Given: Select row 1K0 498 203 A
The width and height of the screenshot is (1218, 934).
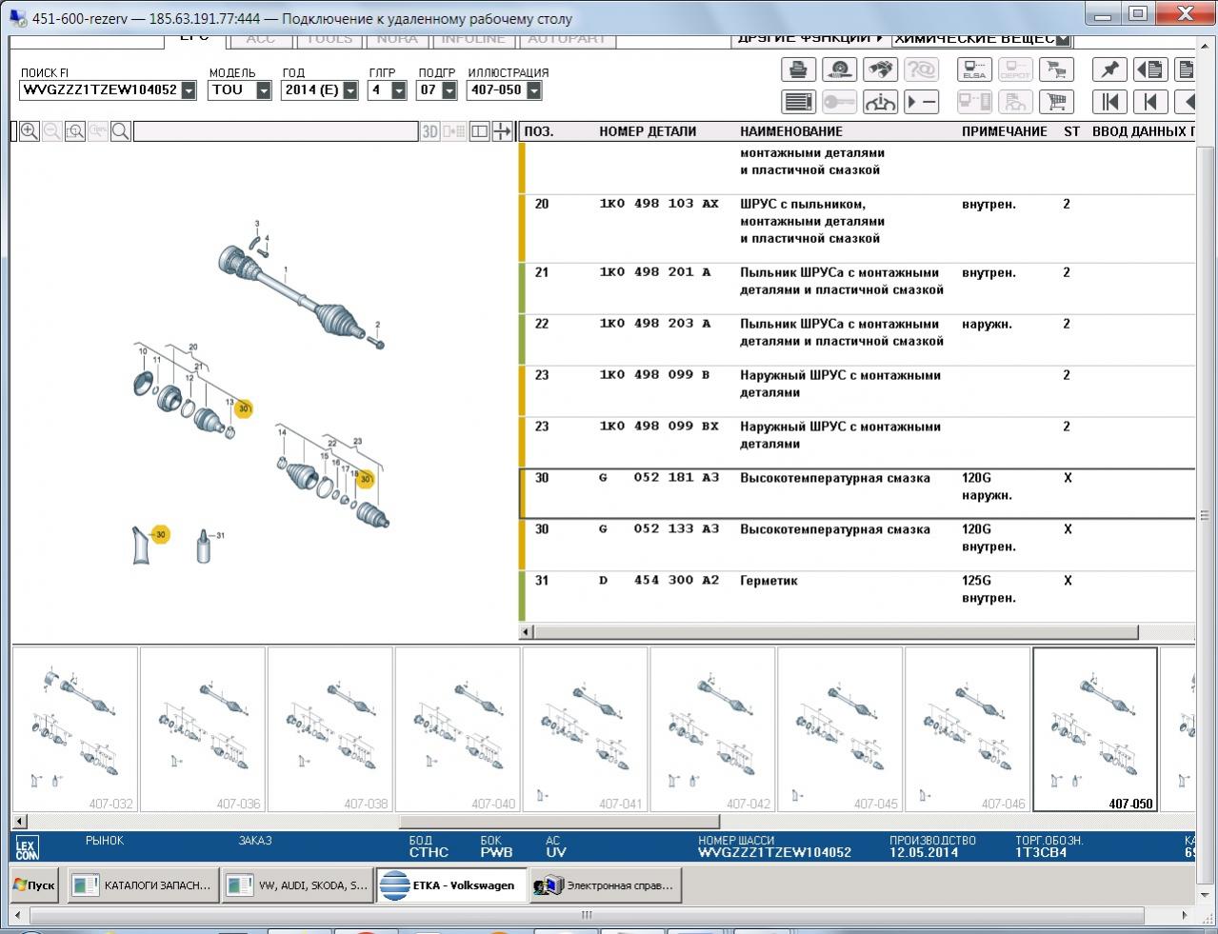Looking at the screenshot, I should pos(857,341).
